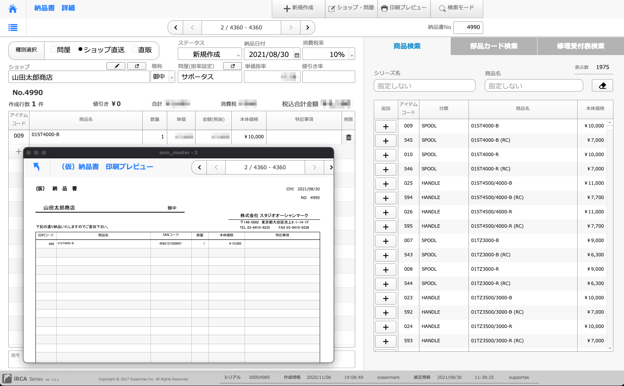Switch to the 修理受付表検索 tab
This screenshot has height=386, width=624.
580,46
